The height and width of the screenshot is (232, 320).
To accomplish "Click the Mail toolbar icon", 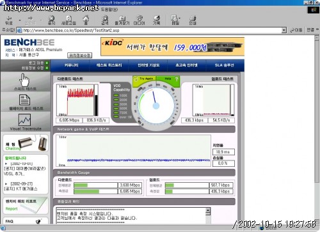I will pyautogui.click(x=175, y=20).
